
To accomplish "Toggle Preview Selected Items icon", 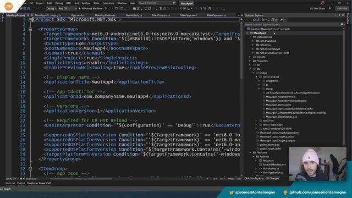I will 285,20.
